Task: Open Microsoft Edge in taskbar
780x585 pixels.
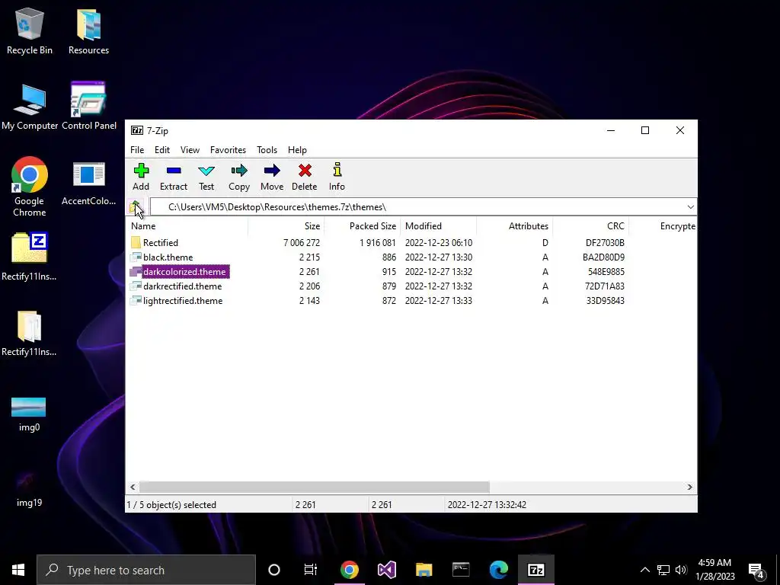Action: point(498,570)
